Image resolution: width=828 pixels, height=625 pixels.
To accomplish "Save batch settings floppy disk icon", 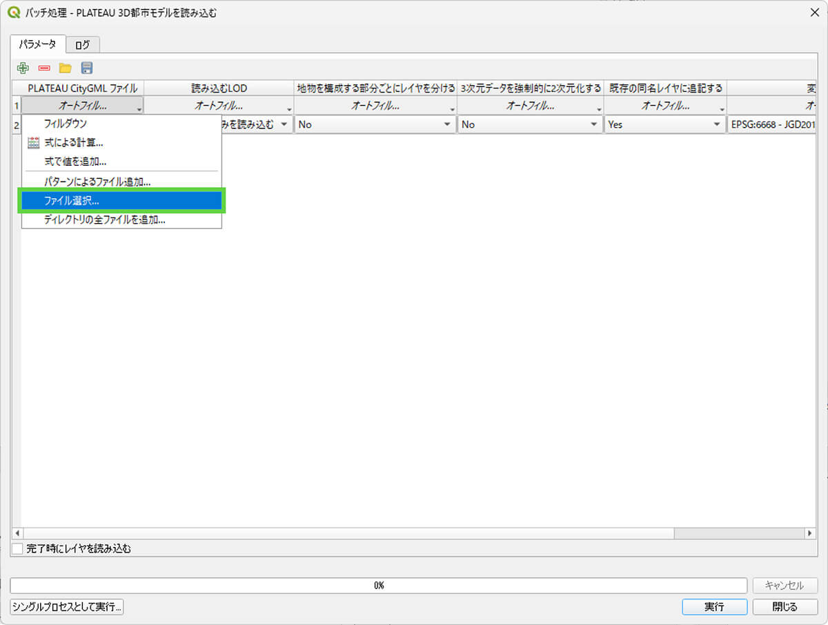I will coord(87,68).
